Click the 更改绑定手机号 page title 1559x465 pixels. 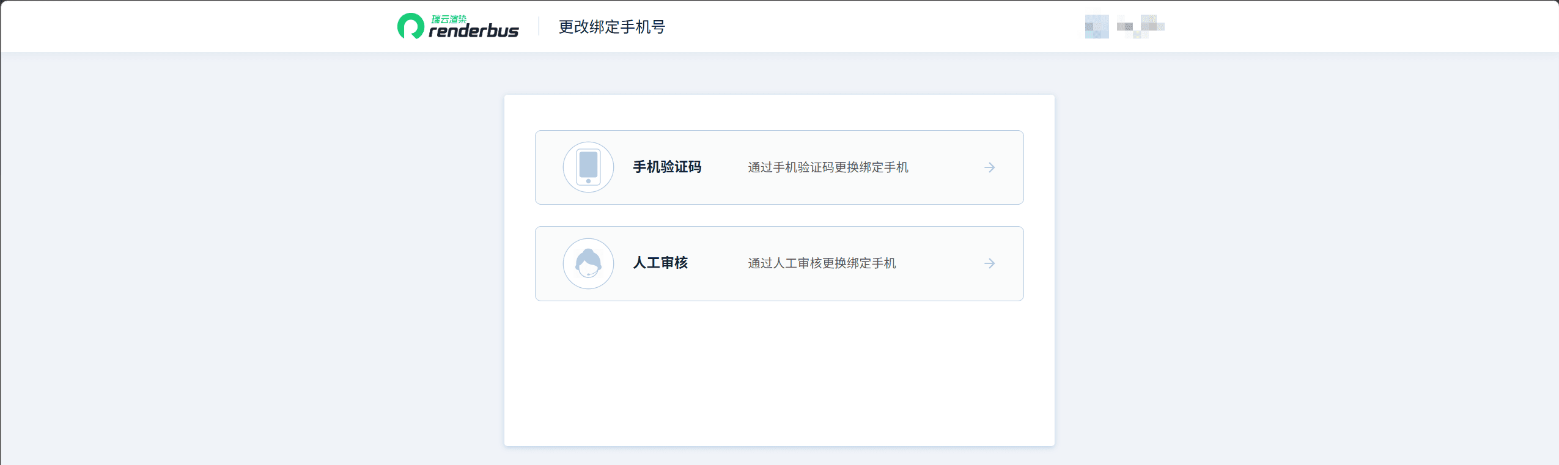click(x=612, y=27)
